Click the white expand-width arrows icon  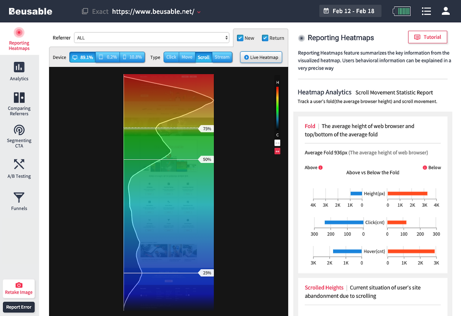point(277,143)
